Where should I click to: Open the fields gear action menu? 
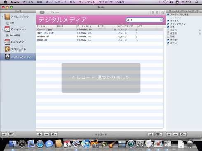(x=183, y=134)
